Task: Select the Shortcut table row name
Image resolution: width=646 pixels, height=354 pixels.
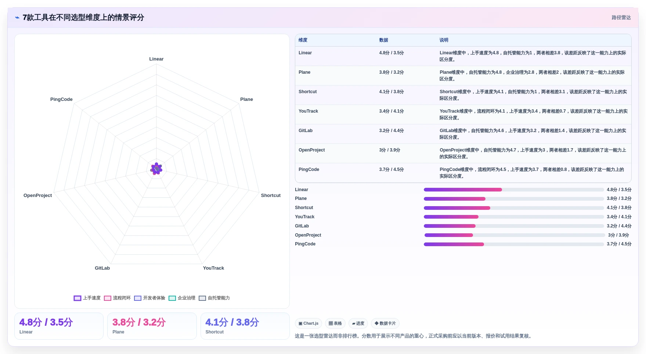Action: pos(308,92)
